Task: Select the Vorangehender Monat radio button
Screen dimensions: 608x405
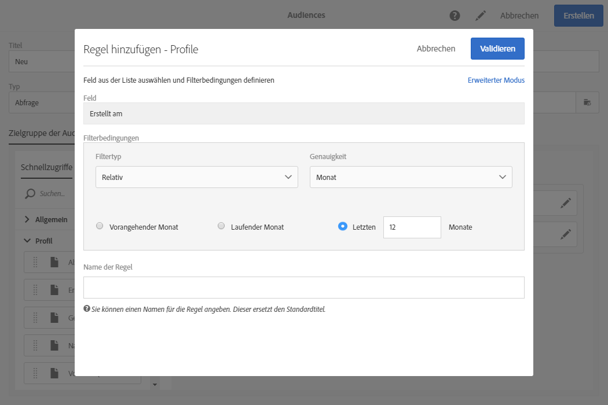Action: coord(100,226)
